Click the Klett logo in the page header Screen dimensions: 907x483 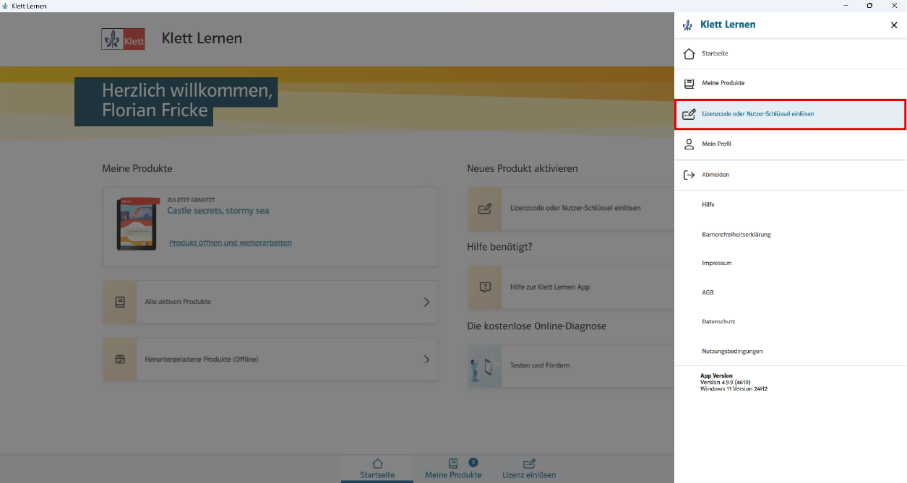click(123, 39)
